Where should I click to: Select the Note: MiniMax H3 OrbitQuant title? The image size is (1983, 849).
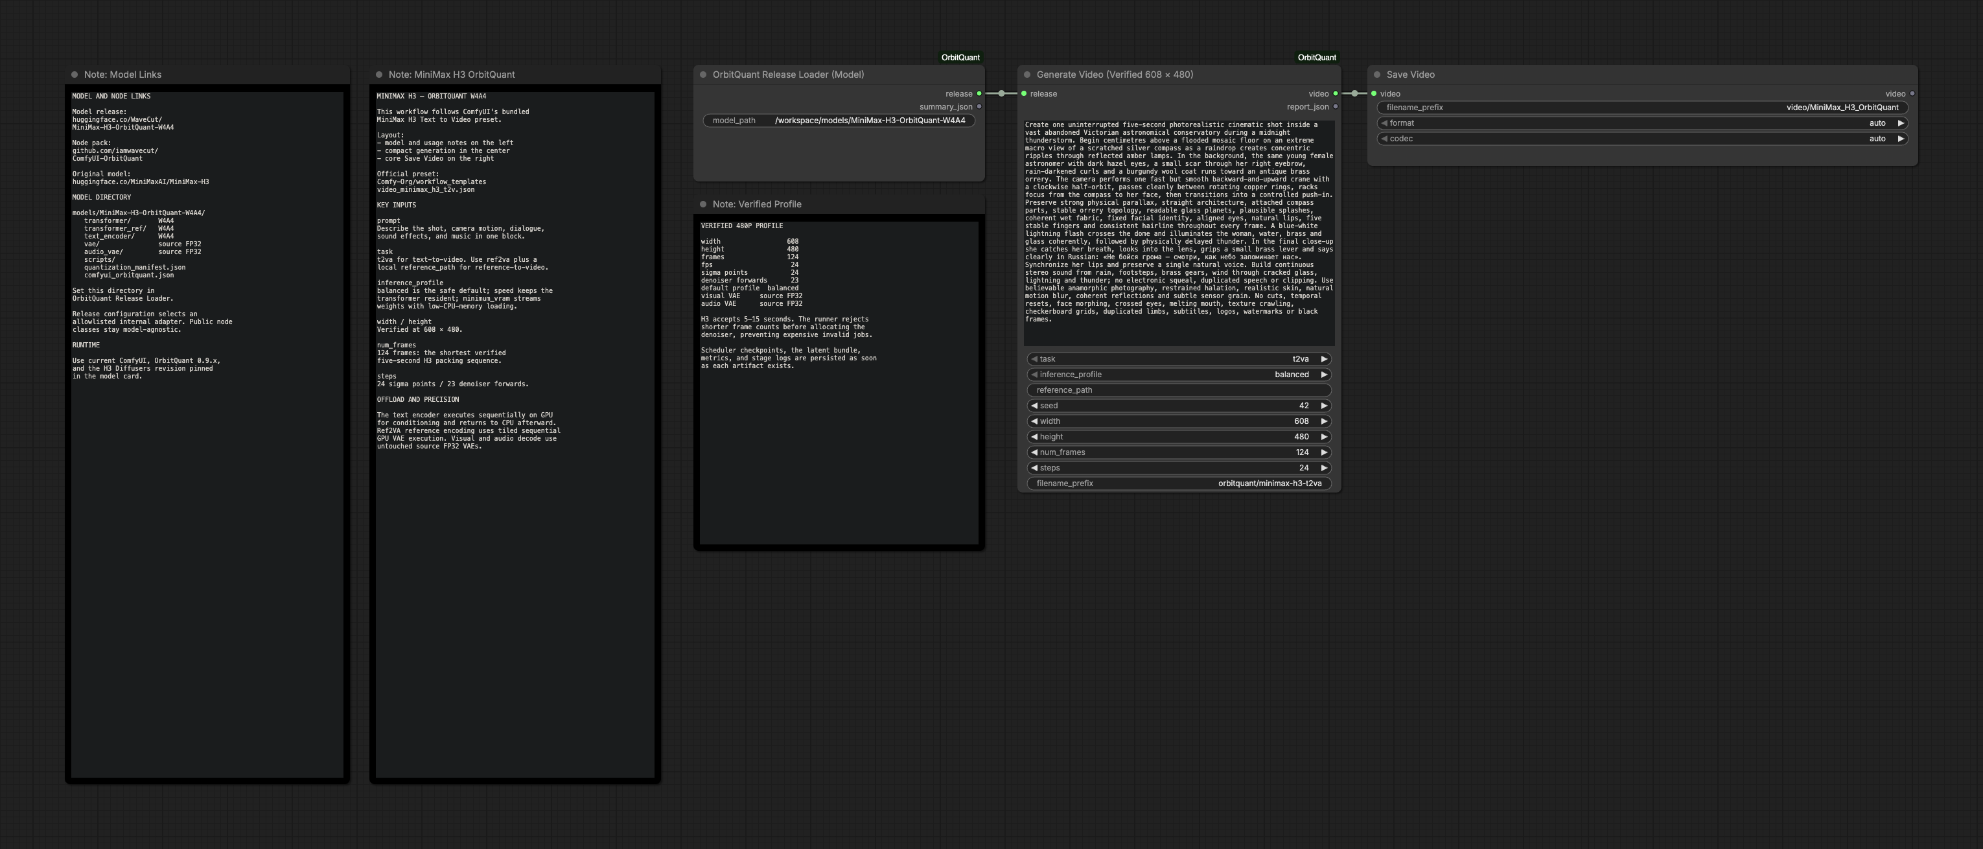pos(452,75)
